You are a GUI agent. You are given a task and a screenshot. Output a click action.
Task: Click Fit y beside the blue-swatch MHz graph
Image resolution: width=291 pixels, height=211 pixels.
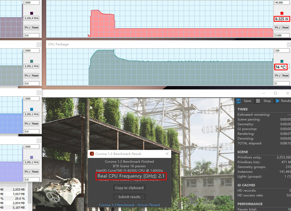point(27,124)
